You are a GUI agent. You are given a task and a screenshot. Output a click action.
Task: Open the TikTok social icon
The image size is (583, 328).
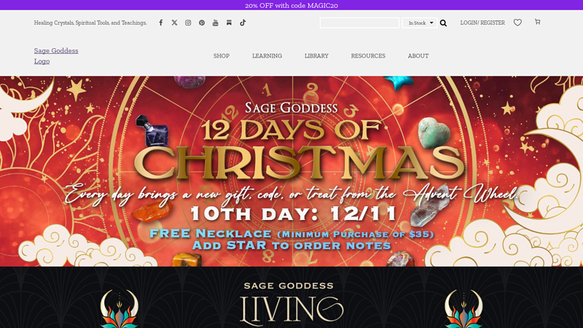tap(243, 23)
